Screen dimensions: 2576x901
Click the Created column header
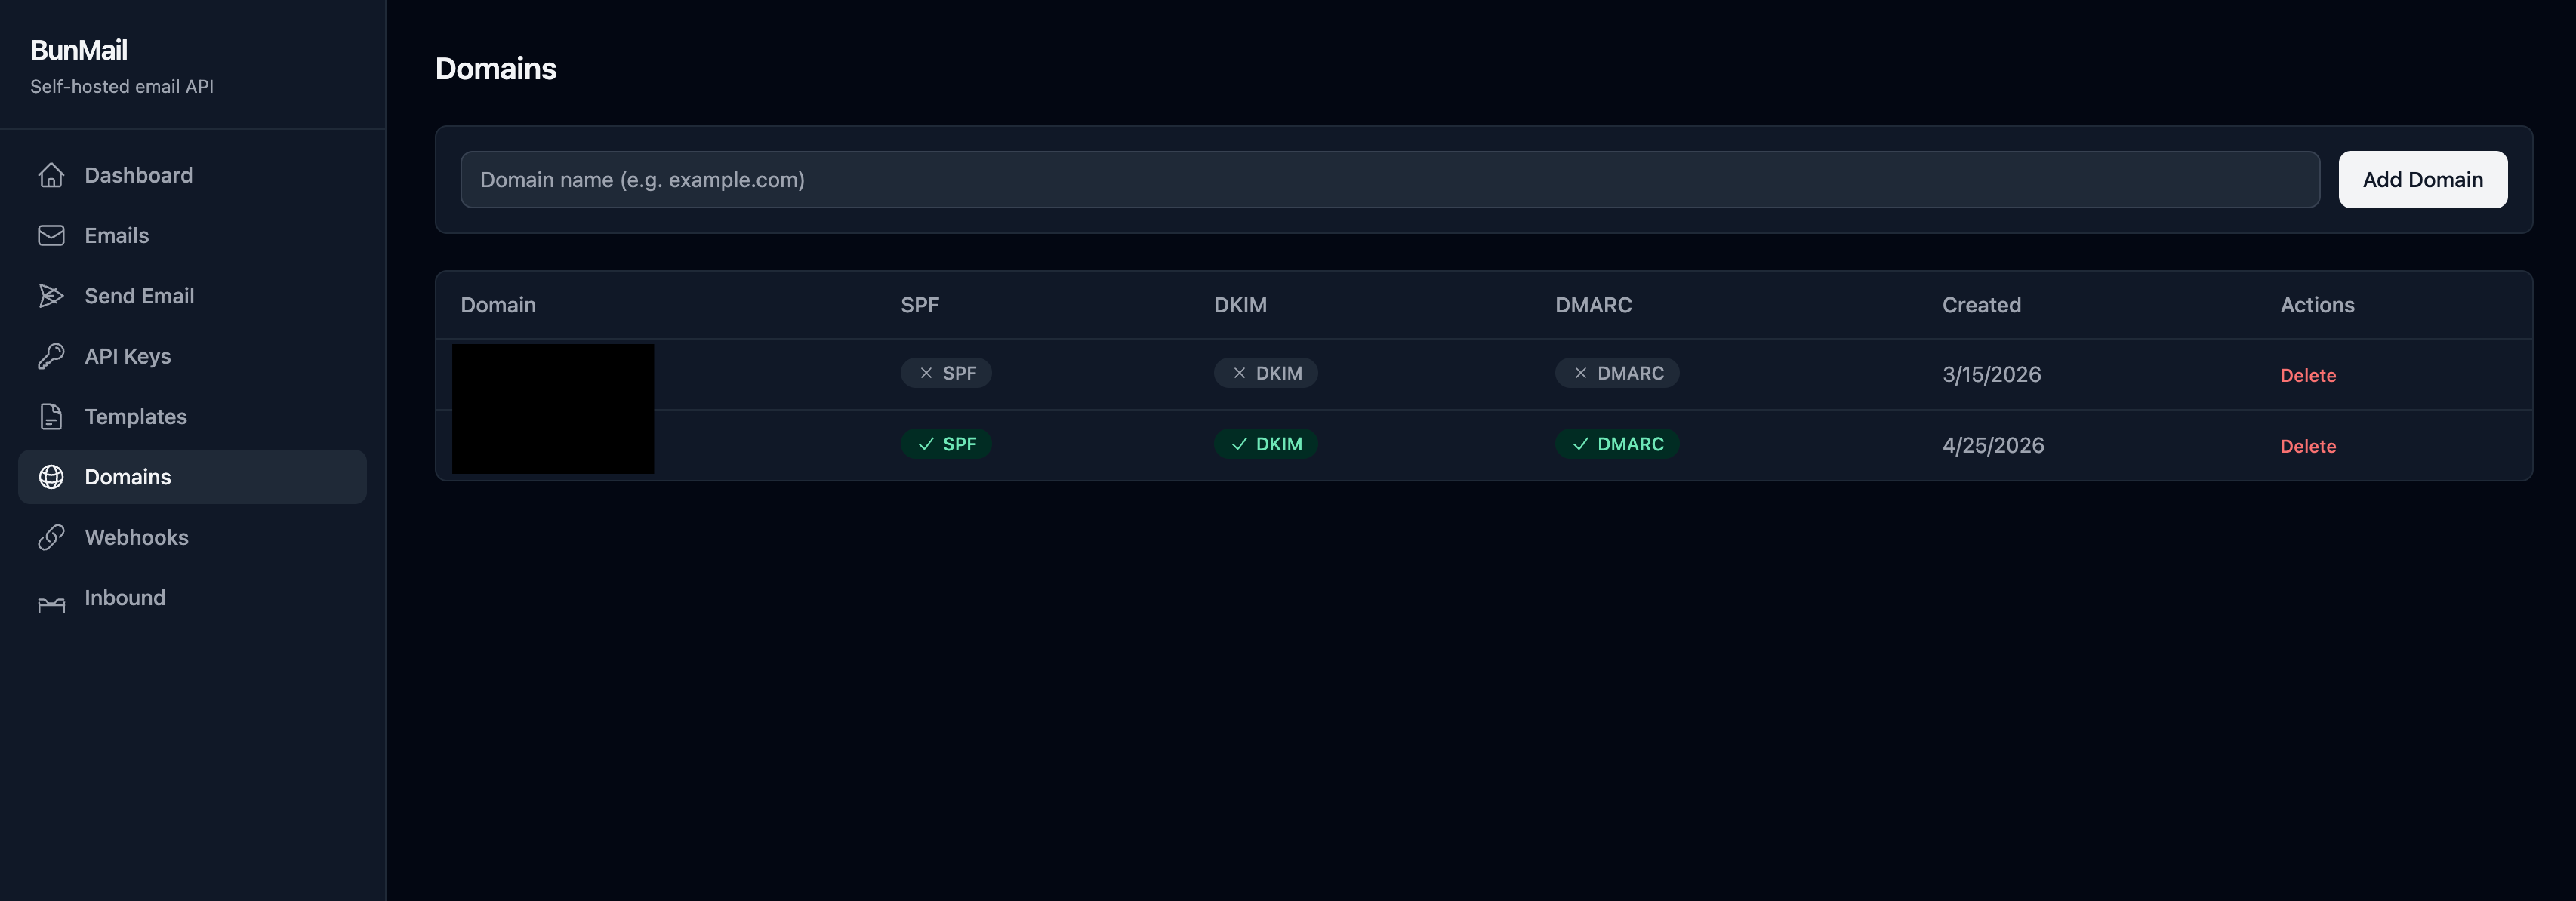click(x=1981, y=305)
